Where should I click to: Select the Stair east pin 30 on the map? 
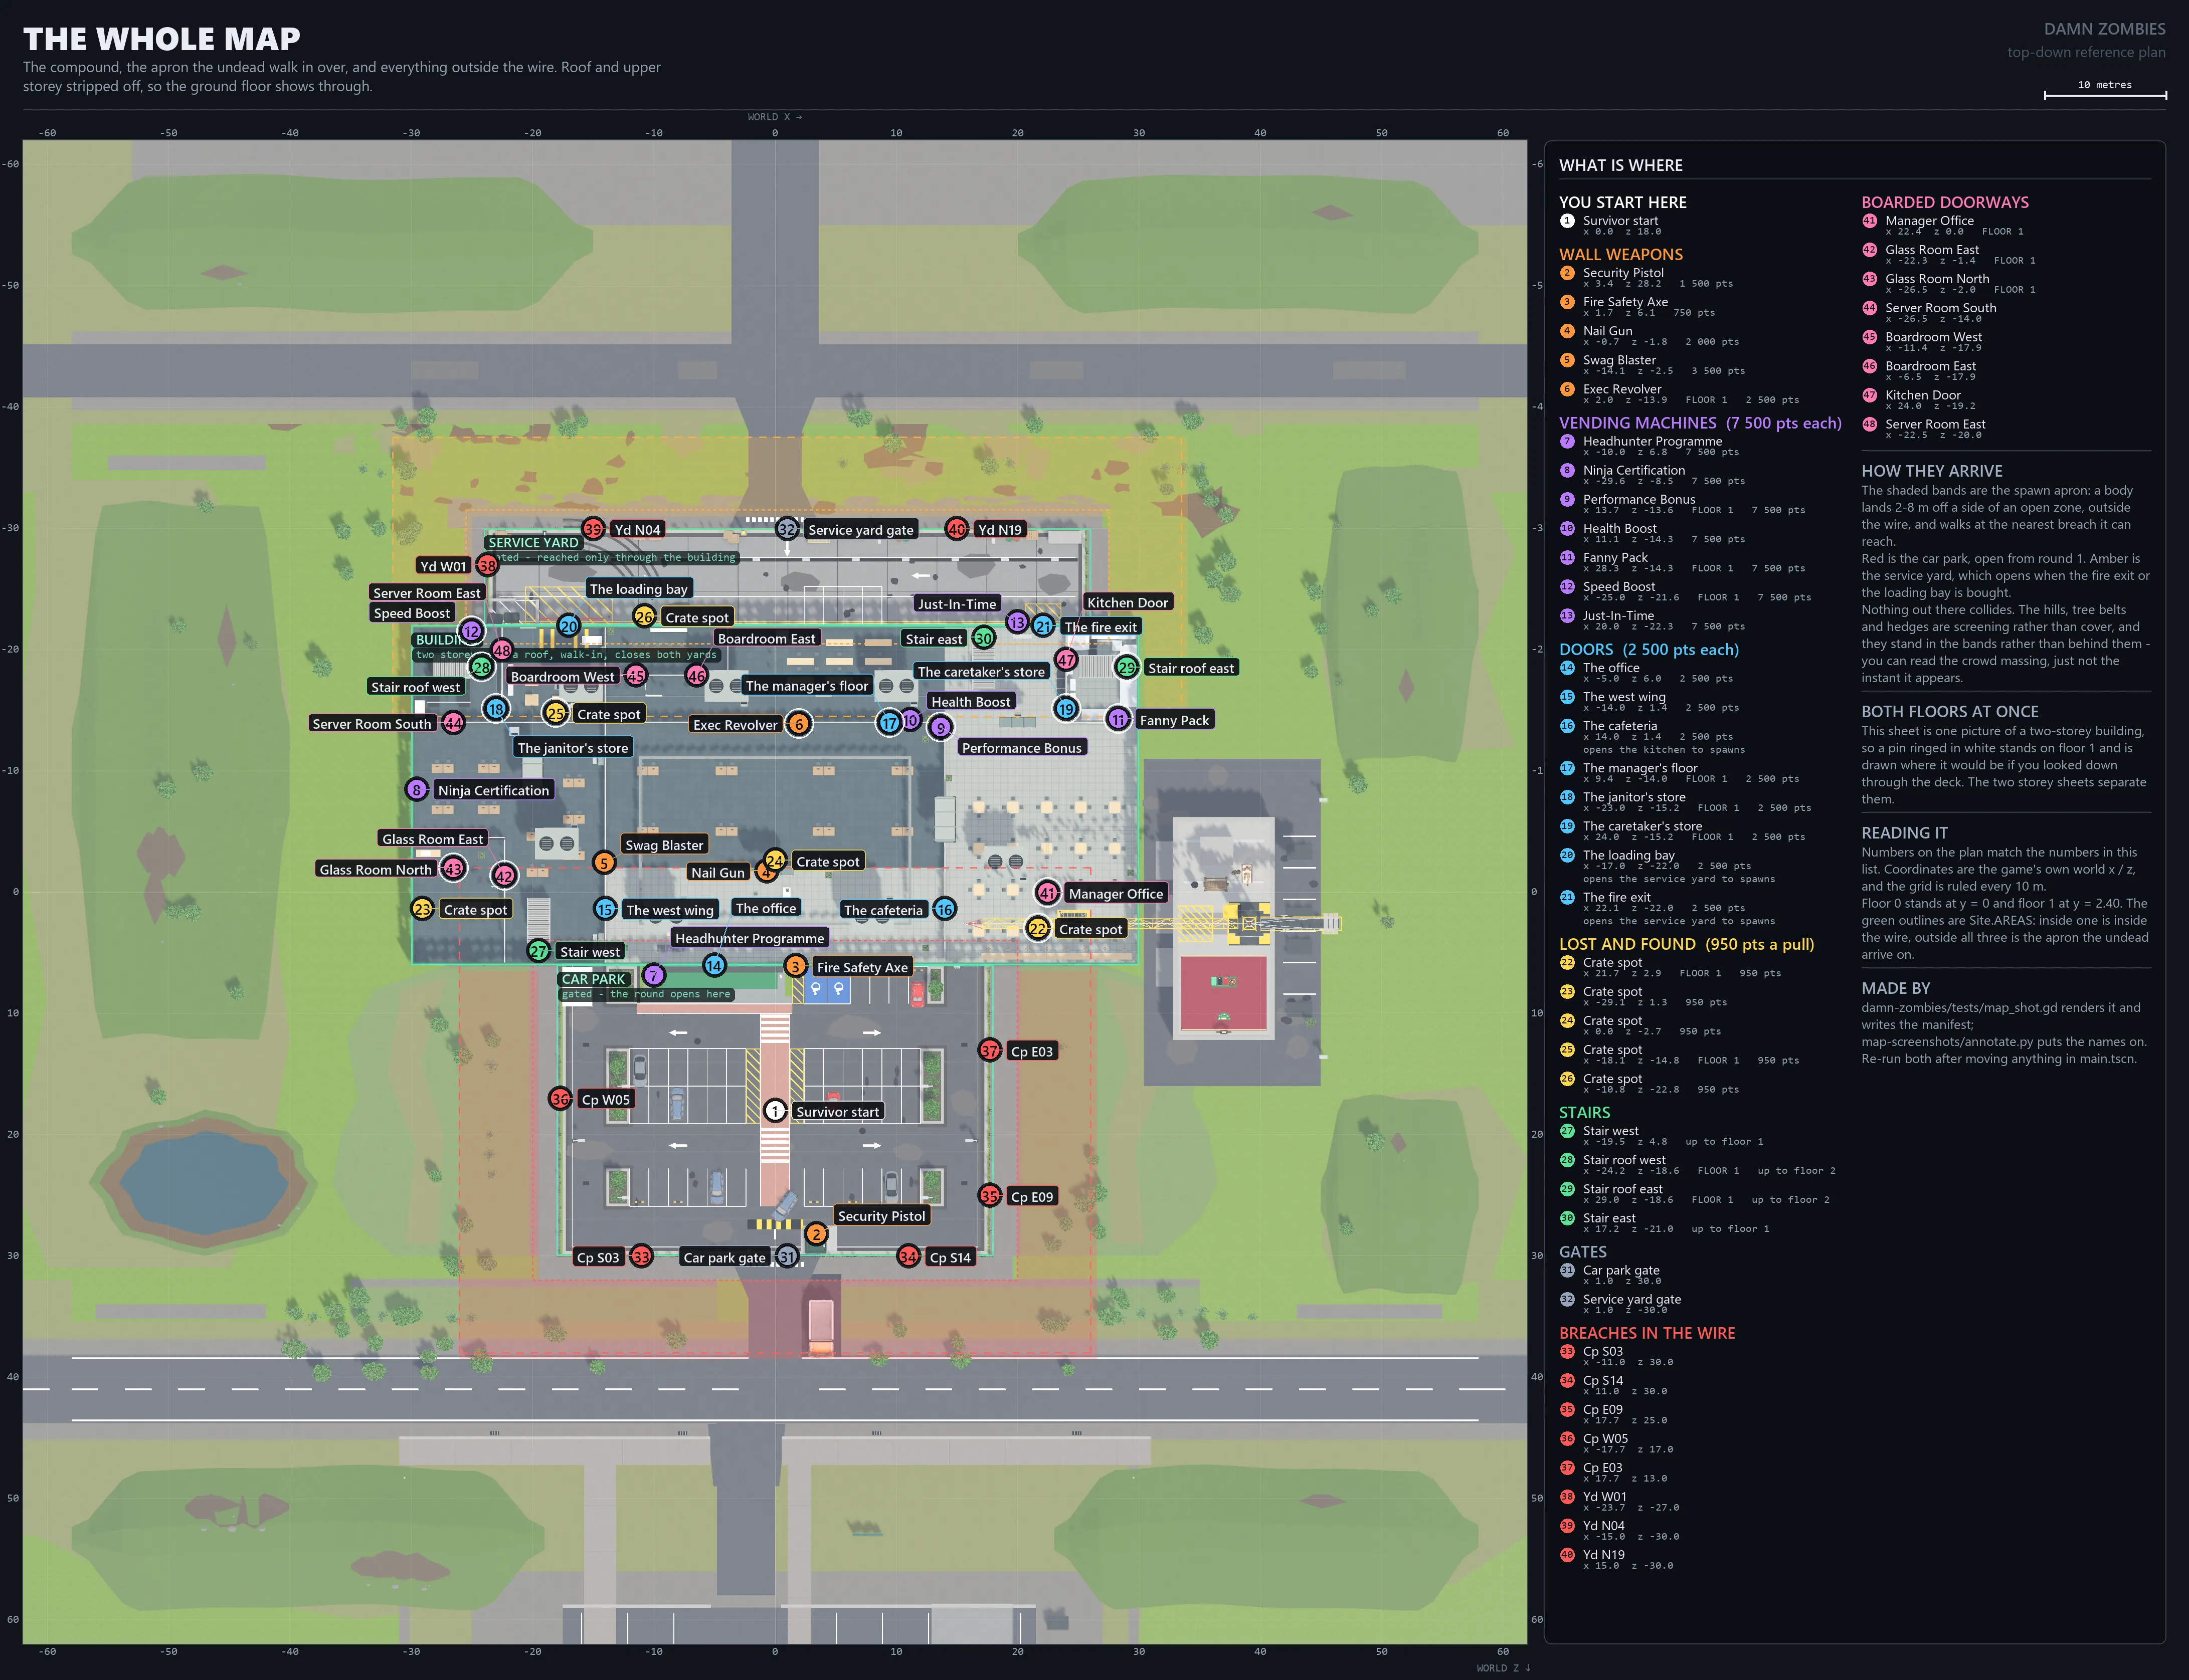coord(984,638)
